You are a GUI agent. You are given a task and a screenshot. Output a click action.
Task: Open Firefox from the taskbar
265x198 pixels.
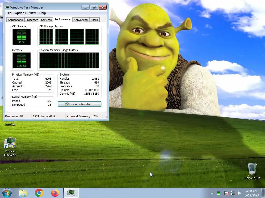coord(55,193)
